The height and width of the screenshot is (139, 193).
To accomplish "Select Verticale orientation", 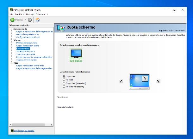I will pos(64,80).
